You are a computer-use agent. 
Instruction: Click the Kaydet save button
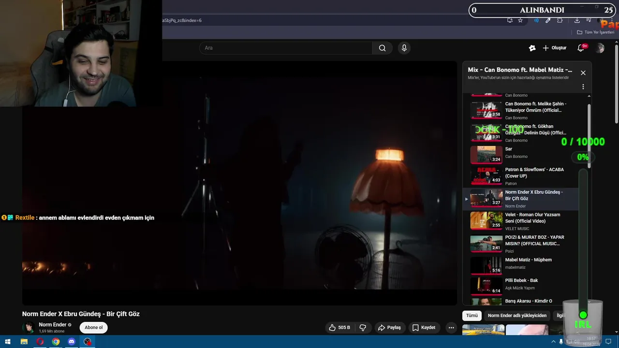click(x=424, y=328)
